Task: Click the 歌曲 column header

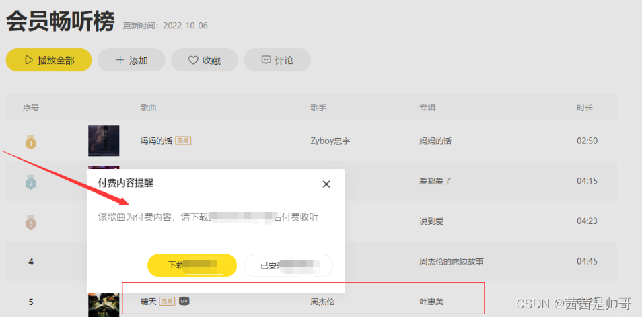Action: click(148, 108)
